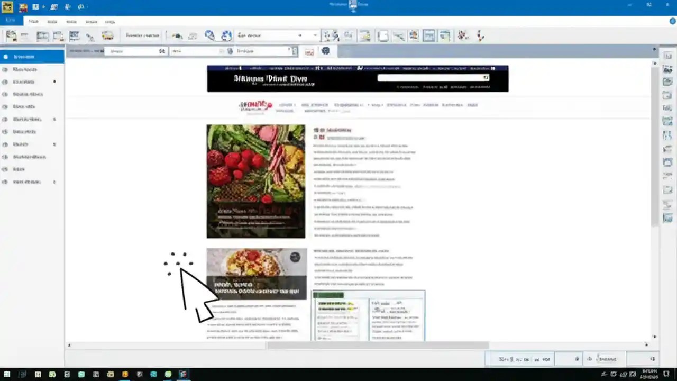Select the globe refresh icon beside the sync icon
Image resolution: width=677 pixels, height=381 pixels.
[x=226, y=35]
